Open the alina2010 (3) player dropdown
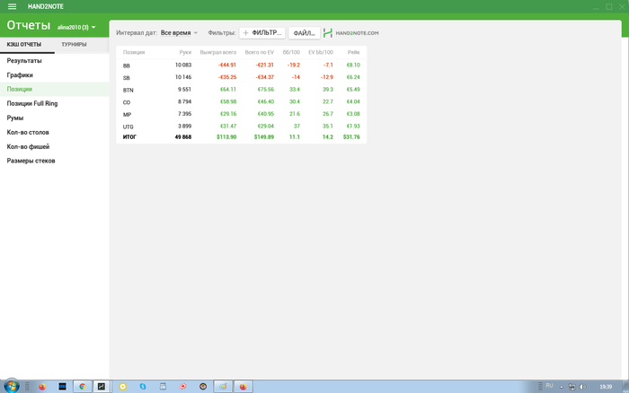The height and width of the screenshot is (393, 629). (x=76, y=27)
